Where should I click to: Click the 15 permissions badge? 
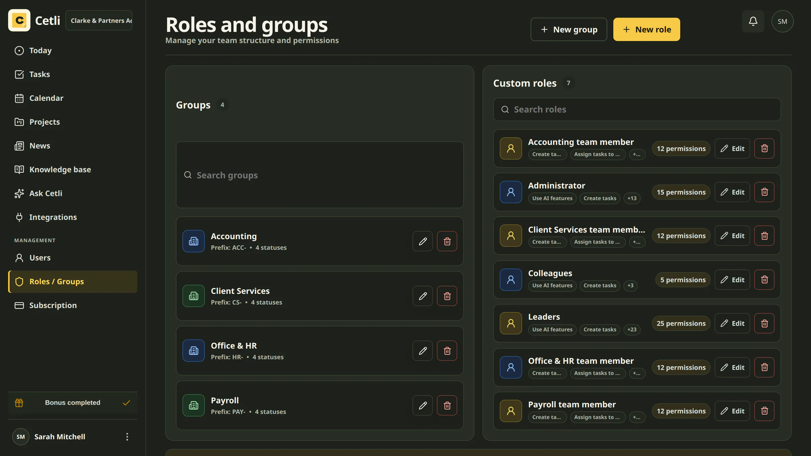pyautogui.click(x=681, y=192)
